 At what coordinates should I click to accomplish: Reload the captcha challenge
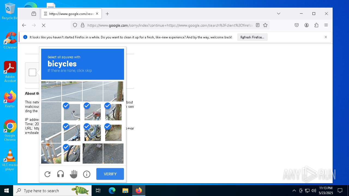[x=47, y=174]
